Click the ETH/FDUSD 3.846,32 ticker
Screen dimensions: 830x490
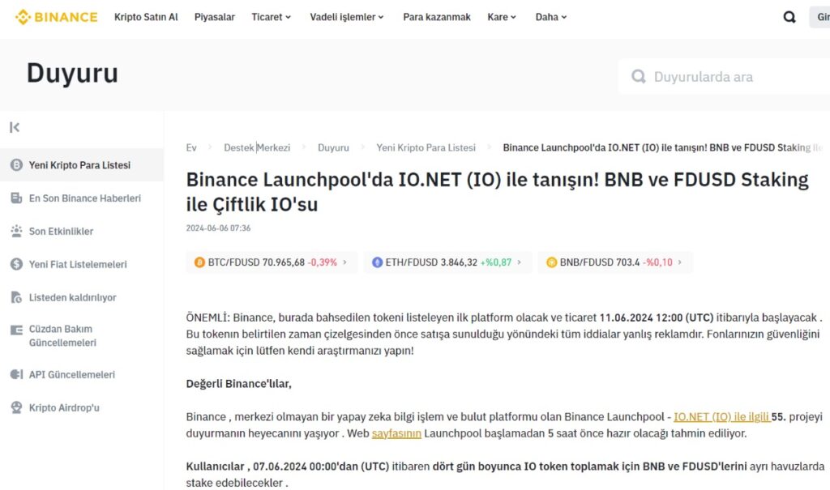point(447,262)
